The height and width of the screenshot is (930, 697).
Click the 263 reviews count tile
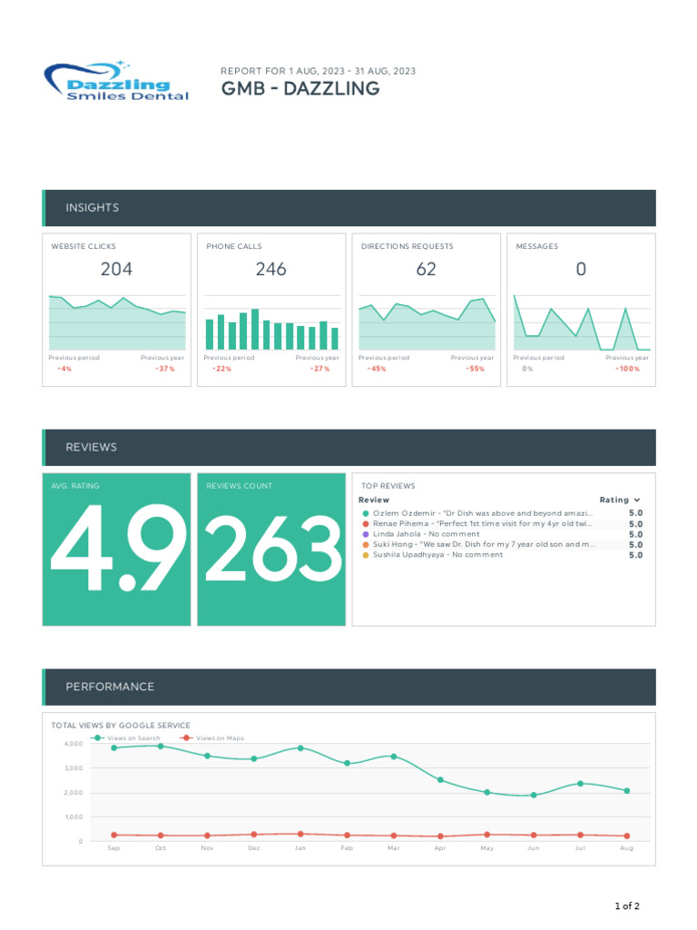[x=271, y=549]
